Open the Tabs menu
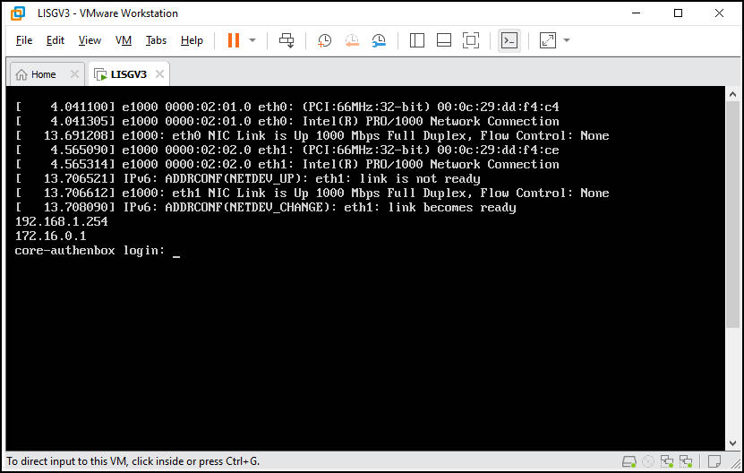The height and width of the screenshot is (473, 744). coord(156,40)
